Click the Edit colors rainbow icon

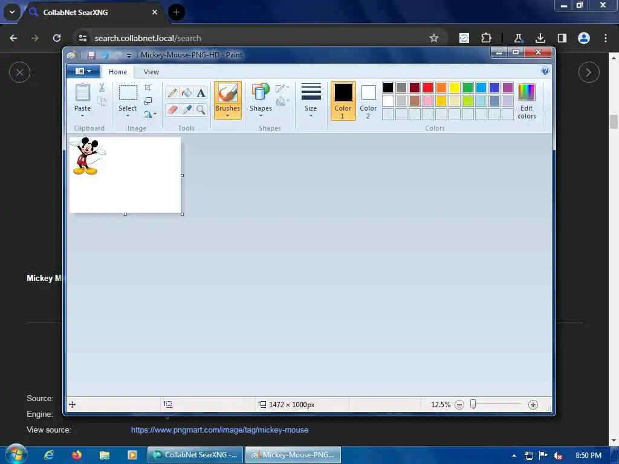click(527, 92)
